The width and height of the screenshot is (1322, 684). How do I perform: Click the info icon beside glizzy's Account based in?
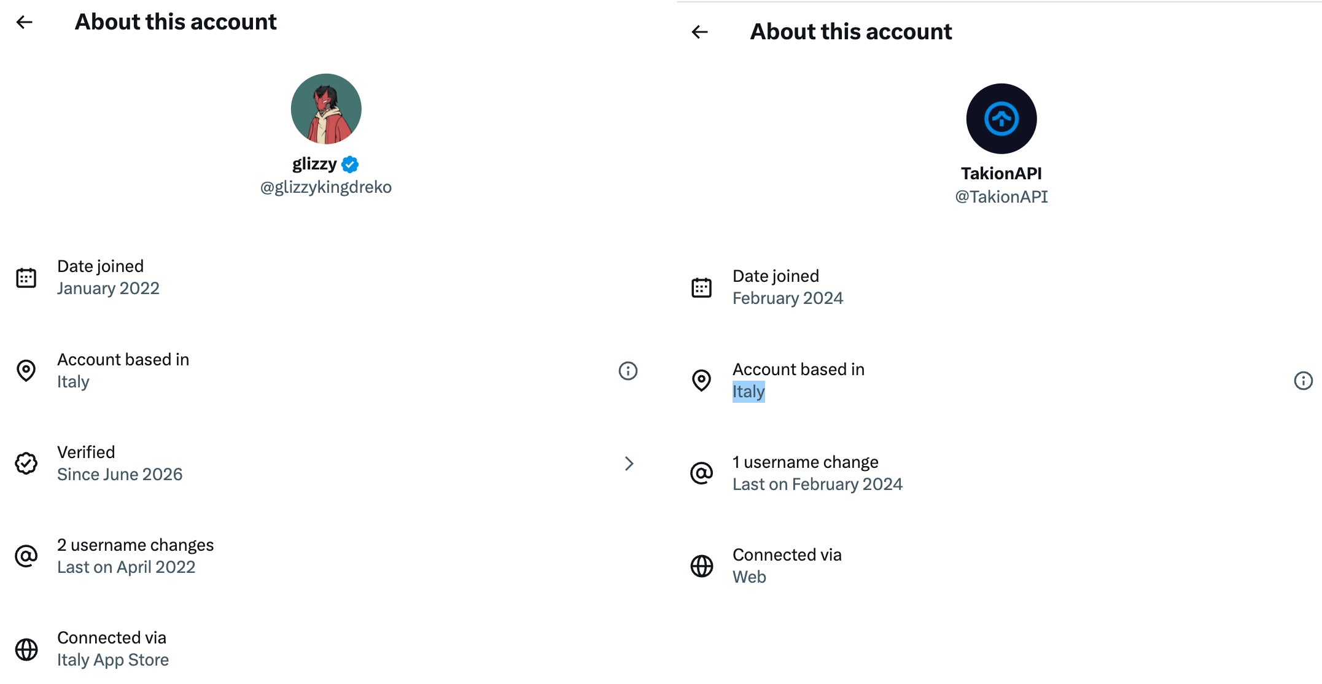point(628,371)
